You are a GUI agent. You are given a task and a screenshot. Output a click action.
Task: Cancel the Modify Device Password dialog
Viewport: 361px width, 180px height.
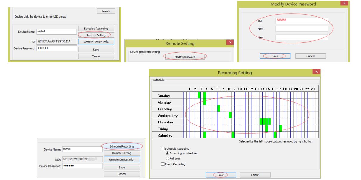(310, 56)
